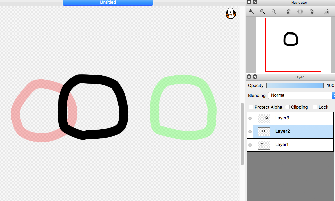Click the zoom in magnifier in Navigator
335x201 pixels.
(x=251, y=12)
